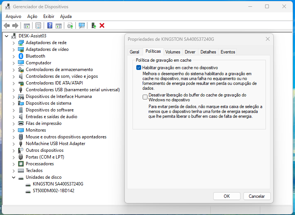Click the Filas de impressão printer icon

(21, 123)
